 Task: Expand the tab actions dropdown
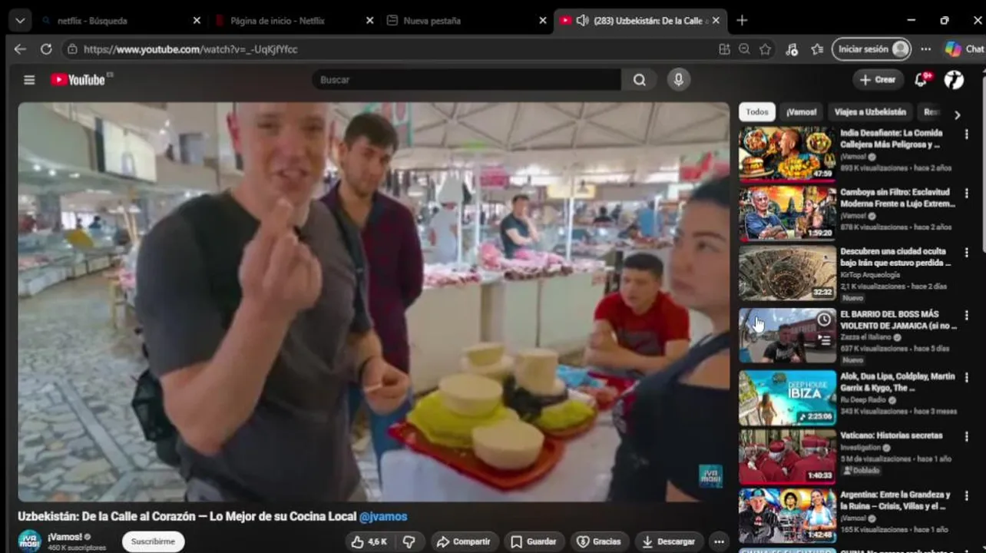coord(19,21)
